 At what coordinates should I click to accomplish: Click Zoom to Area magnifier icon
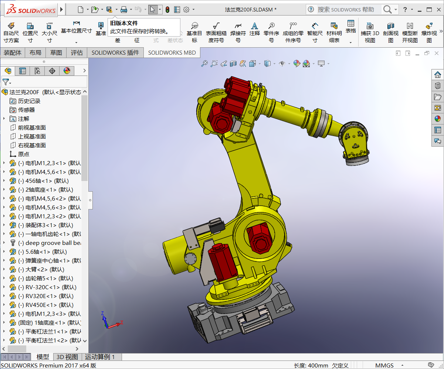tap(214, 64)
